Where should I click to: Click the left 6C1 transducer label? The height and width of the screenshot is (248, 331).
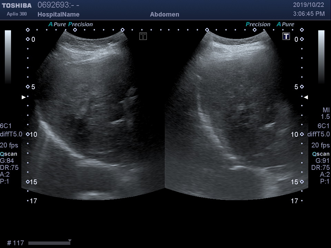click(x=6, y=126)
